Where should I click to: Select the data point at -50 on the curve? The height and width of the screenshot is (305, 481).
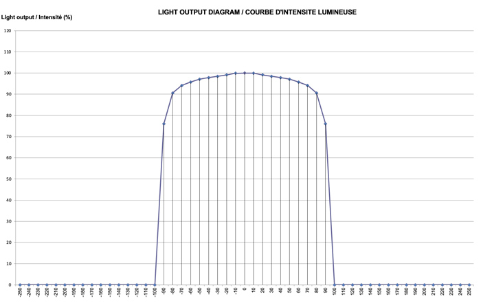point(200,79)
